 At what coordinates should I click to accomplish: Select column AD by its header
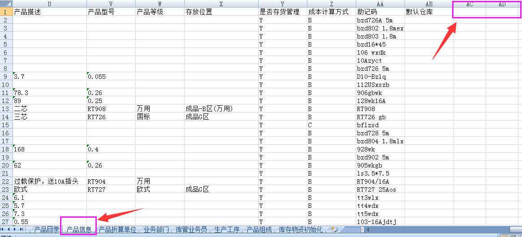(502, 4)
